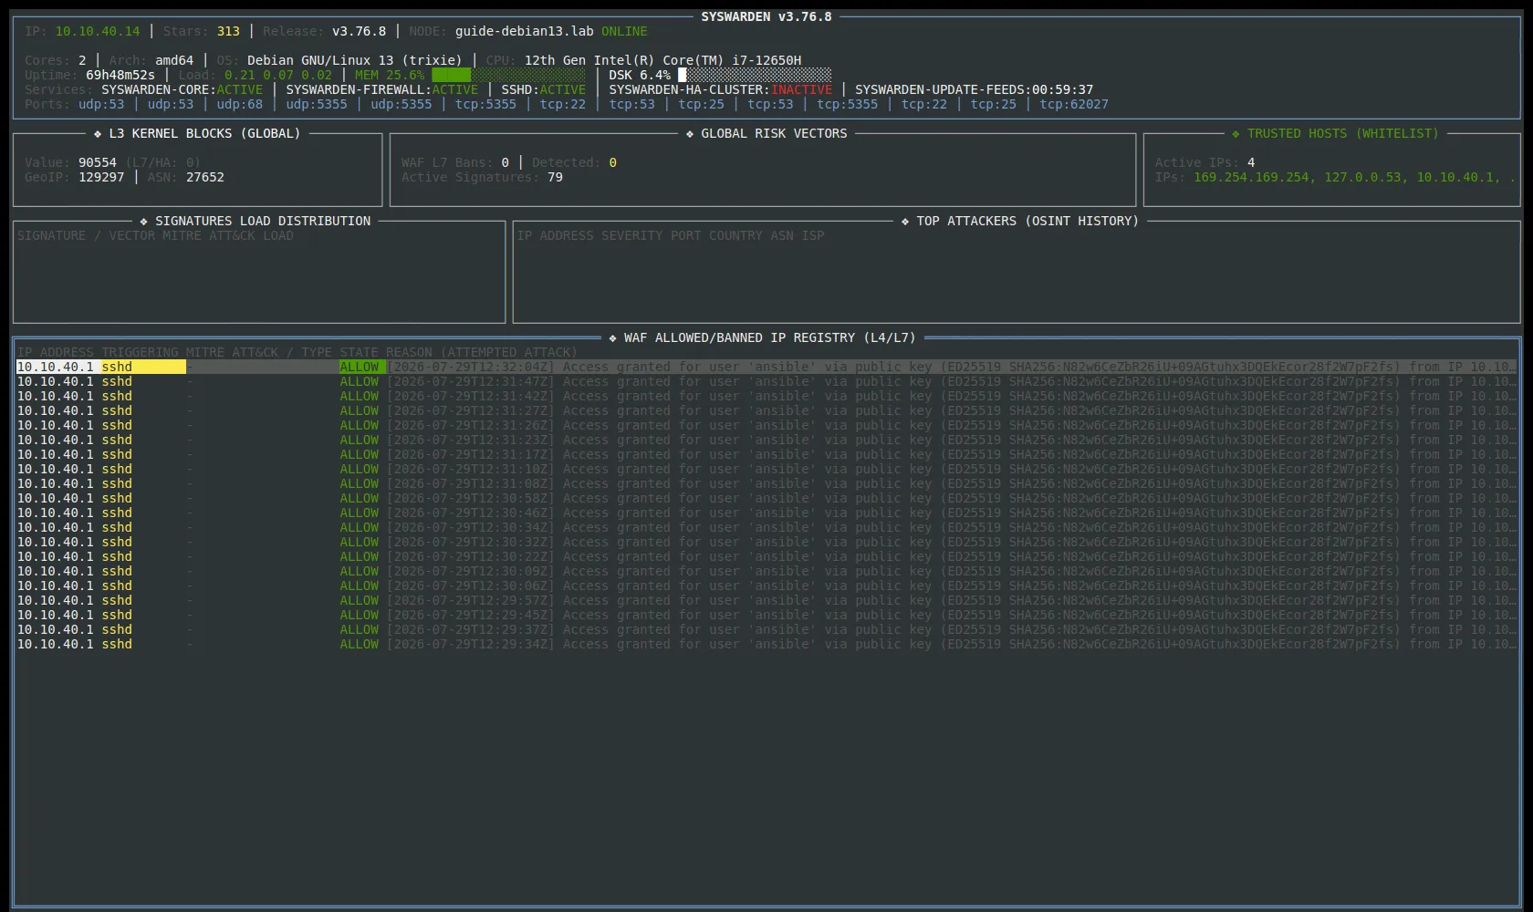The image size is (1533, 912).
Task: Select the registry row timestamped 12:31:08Z
Action: (x=766, y=483)
